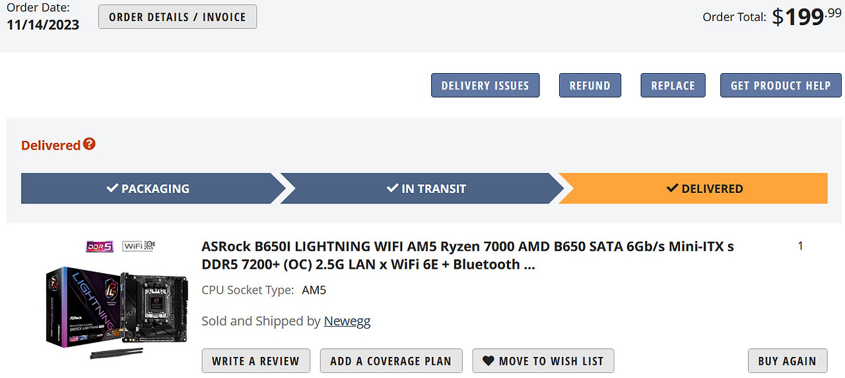The width and height of the screenshot is (845, 378).
Task: Report a problem via Delivery Issues
Action: (485, 86)
